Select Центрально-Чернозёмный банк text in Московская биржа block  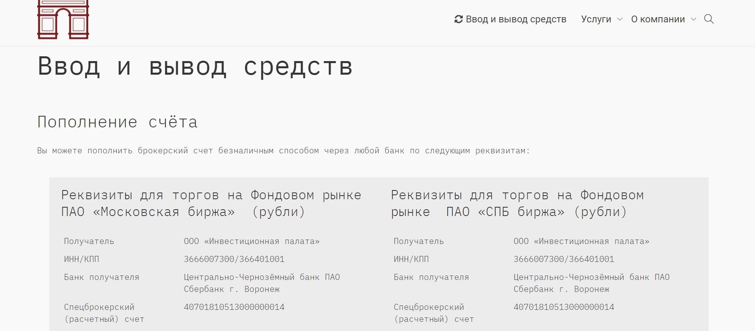click(x=262, y=283)
